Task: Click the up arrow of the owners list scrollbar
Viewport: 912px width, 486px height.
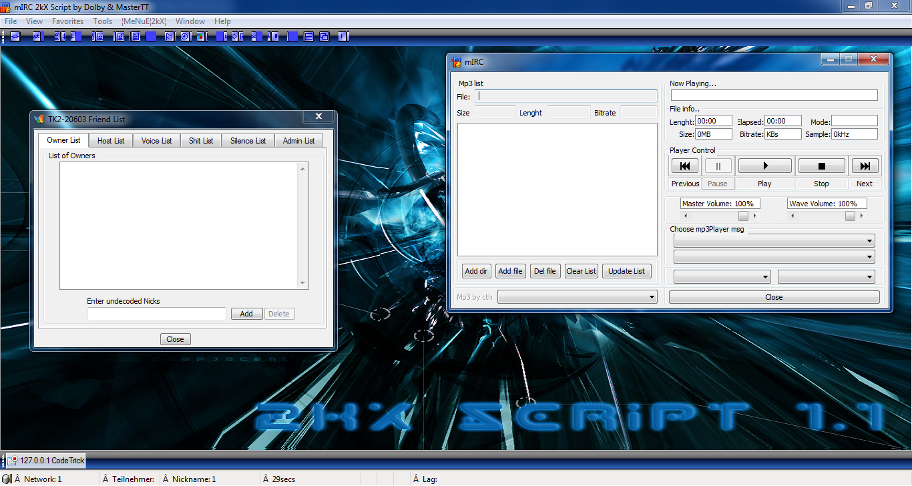Action: (304, 168)
